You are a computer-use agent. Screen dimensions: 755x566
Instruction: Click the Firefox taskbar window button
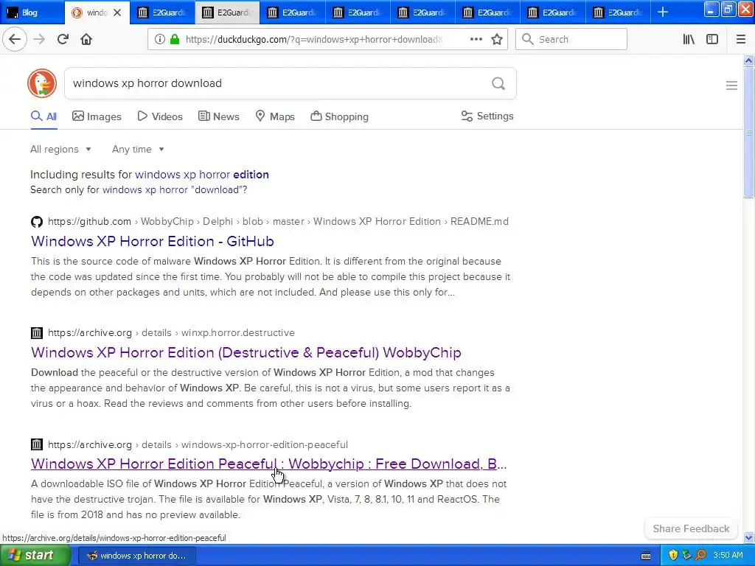(x=136, y=556)
